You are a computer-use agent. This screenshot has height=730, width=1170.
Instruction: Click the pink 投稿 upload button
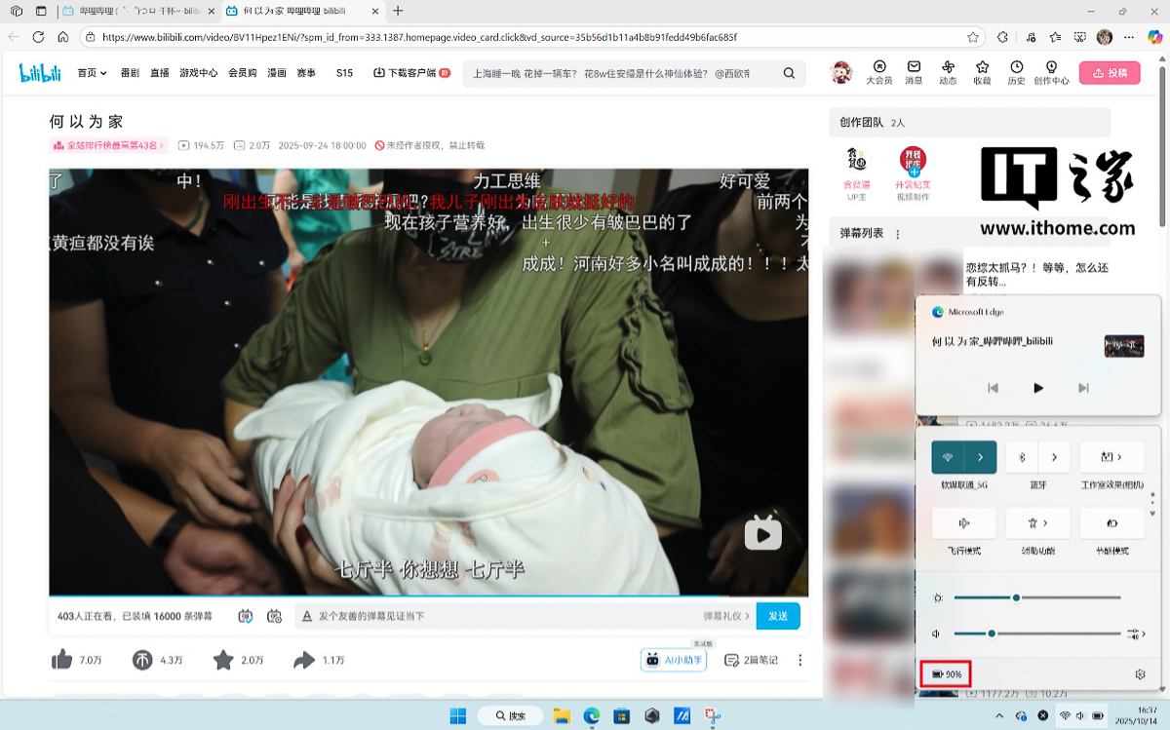tap(1110, 73)
